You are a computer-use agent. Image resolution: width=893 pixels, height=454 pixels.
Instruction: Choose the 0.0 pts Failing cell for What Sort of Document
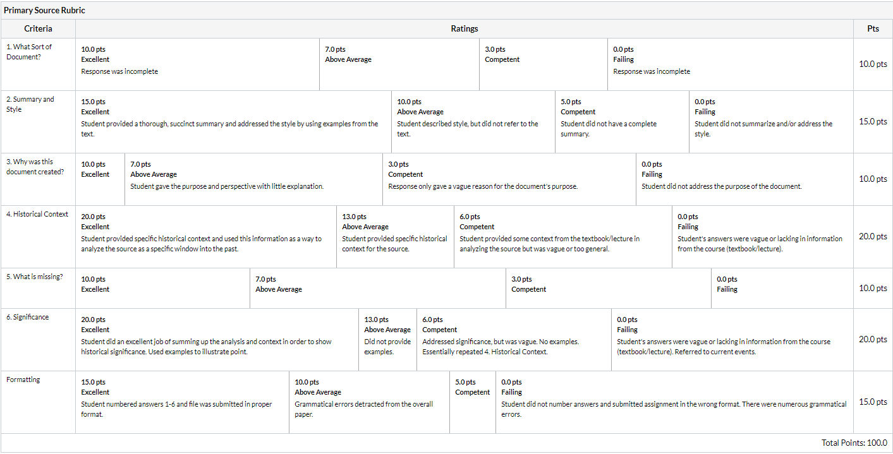[731, 64]
